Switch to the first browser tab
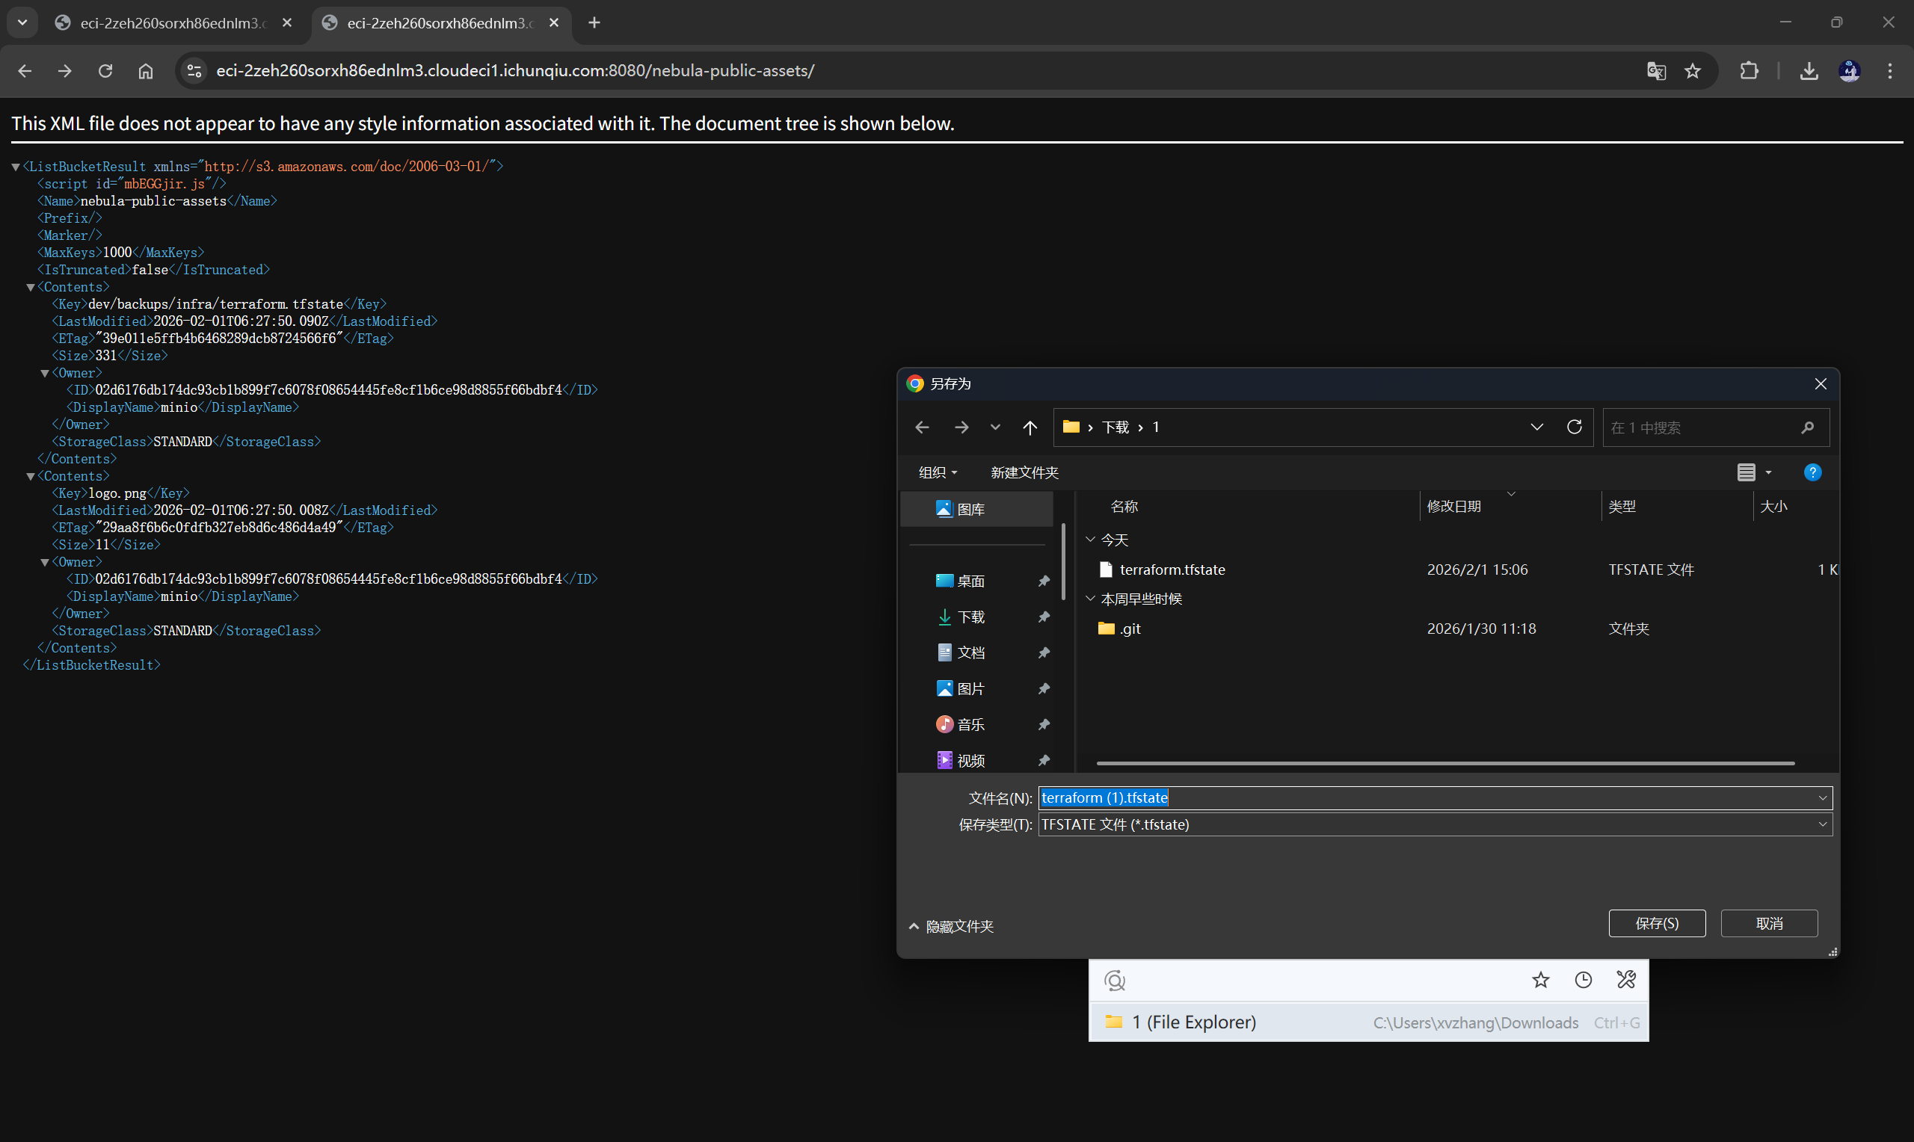 174,23
